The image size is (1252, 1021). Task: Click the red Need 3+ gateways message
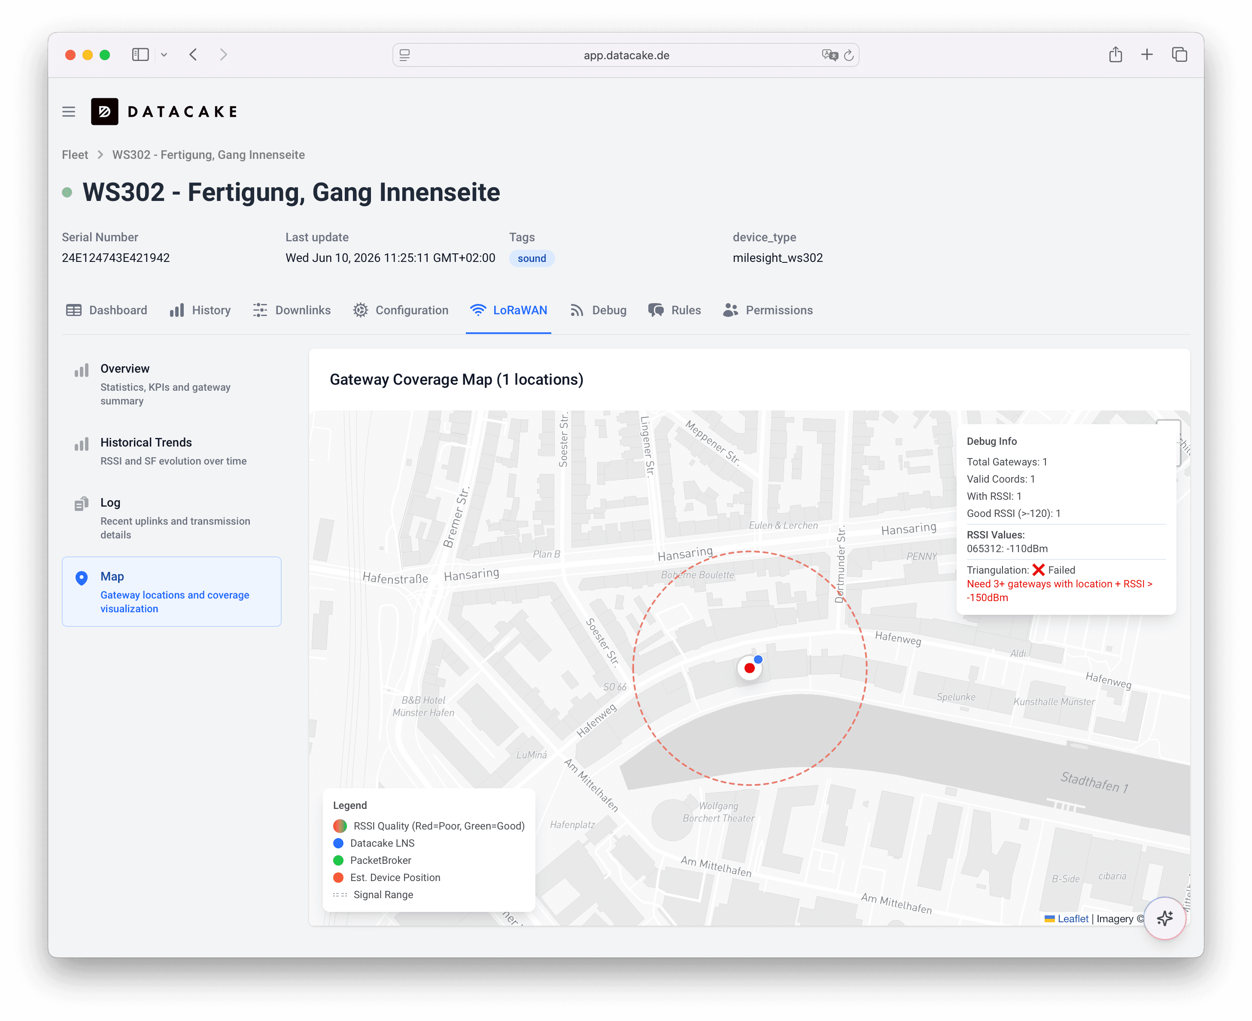[x=1059, y=590]
